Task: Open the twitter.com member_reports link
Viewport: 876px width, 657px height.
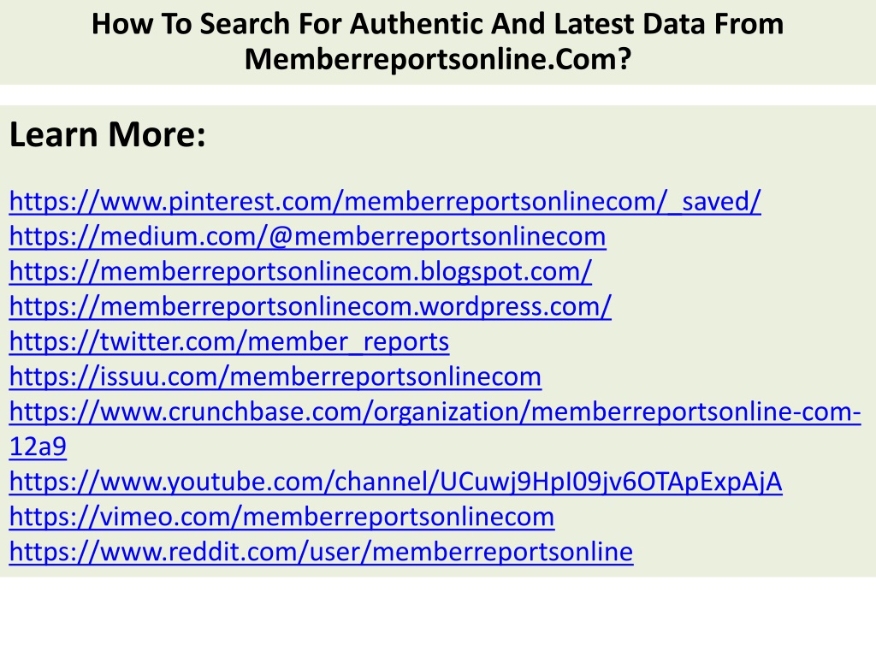Action: 229,341
